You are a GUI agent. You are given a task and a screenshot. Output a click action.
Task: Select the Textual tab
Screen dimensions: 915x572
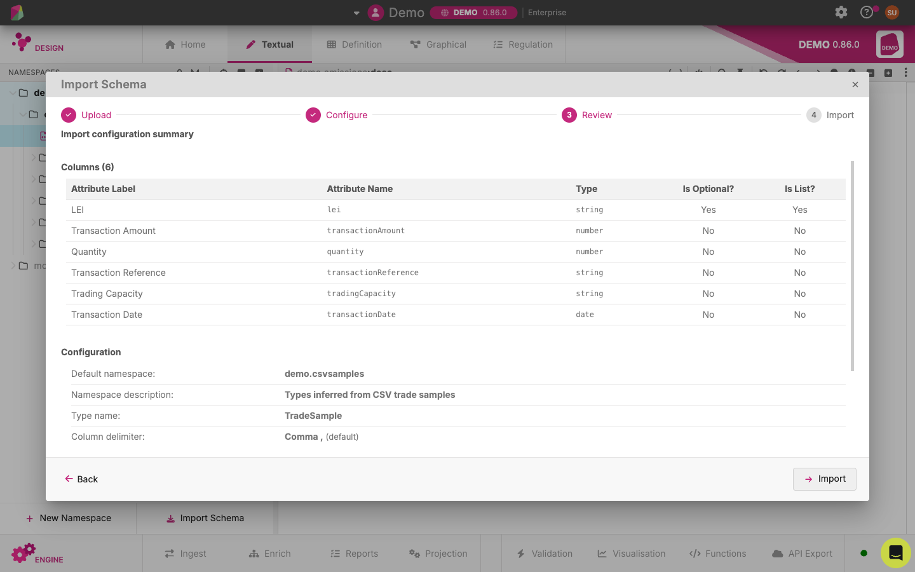[x=269, y=44]
